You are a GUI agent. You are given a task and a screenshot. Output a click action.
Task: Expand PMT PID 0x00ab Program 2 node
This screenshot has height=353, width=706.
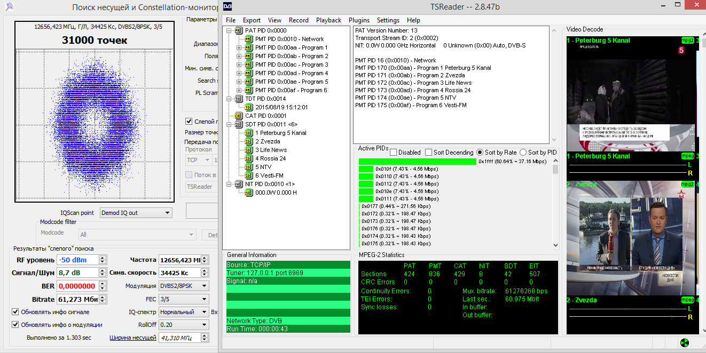[x=239, y=56]
